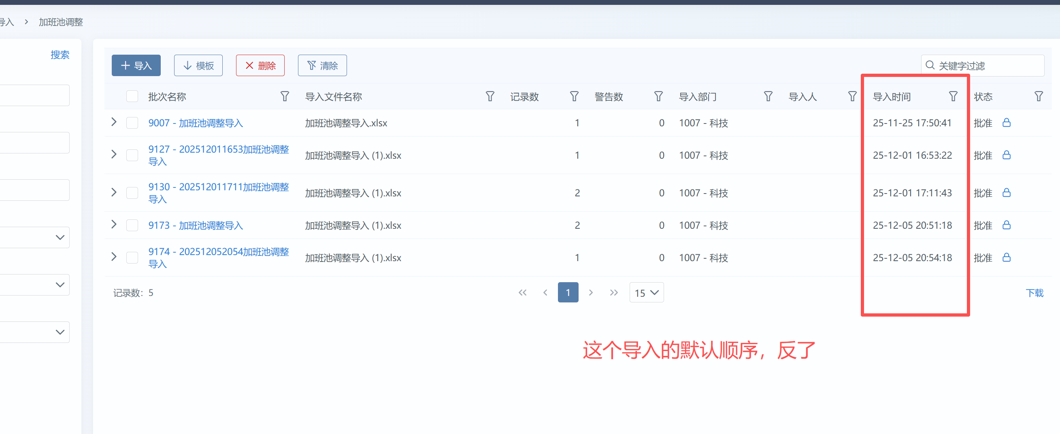Click the filter icon on 导入文件名称 column
Image resolution: width=1060 pixels, height=434 pixels.
(x=490, y=97)
